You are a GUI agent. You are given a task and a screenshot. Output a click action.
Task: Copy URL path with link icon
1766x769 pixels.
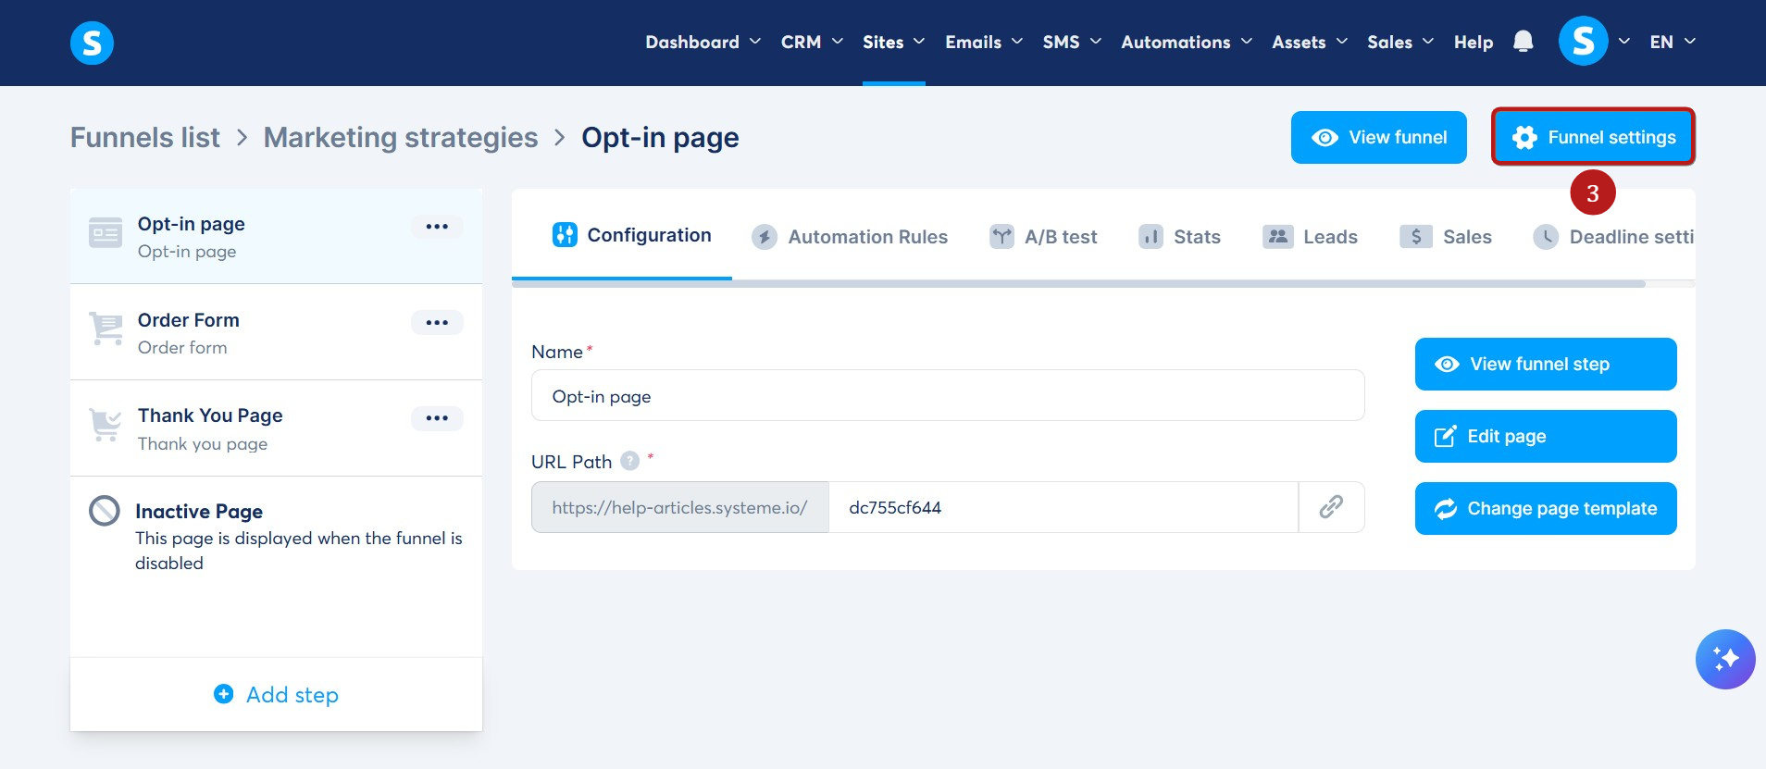coord(1331,507)
